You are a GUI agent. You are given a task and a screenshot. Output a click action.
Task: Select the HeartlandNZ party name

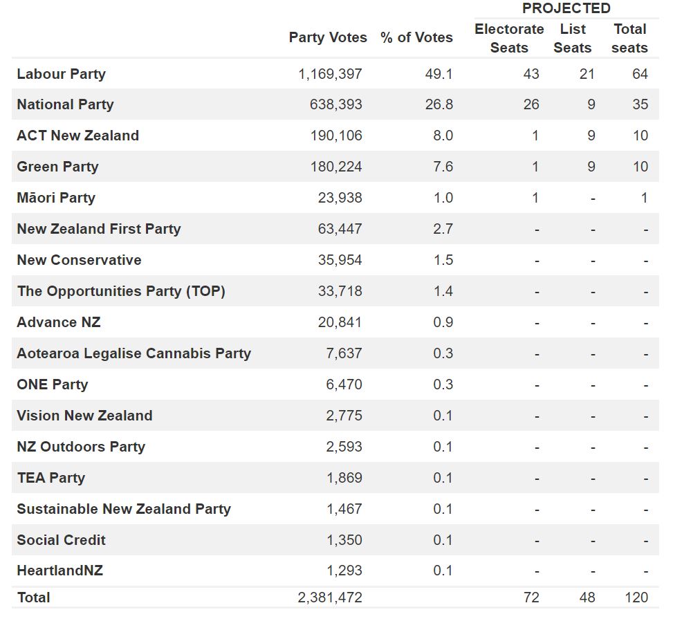pyautogui.click(x=59, y=571)
